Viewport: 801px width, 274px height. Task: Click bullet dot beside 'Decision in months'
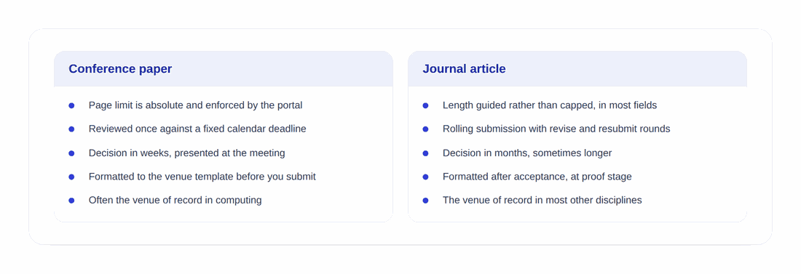[x=425, y=153]
